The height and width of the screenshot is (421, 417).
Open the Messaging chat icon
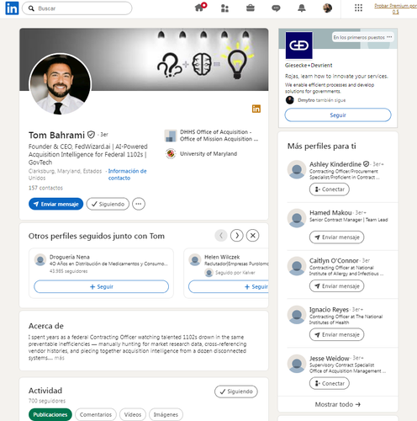tap(276, 8)
